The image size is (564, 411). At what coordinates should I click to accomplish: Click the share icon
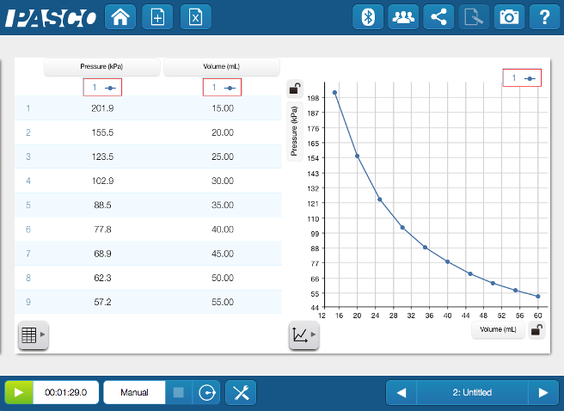point(438,17)
